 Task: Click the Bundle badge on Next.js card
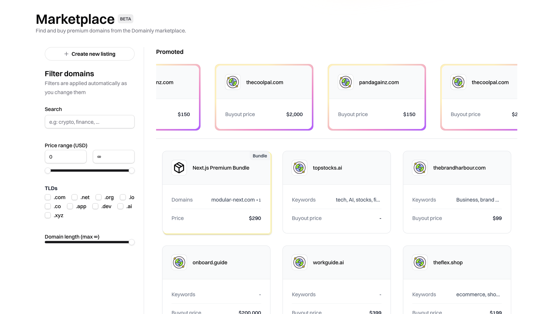(260, 156)
